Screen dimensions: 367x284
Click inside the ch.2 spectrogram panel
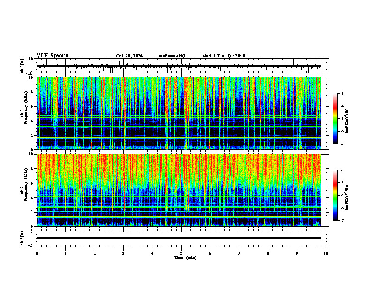178,190
